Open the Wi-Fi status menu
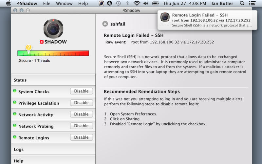The width and height of the screenshot is (262, 164). point(136,4)
